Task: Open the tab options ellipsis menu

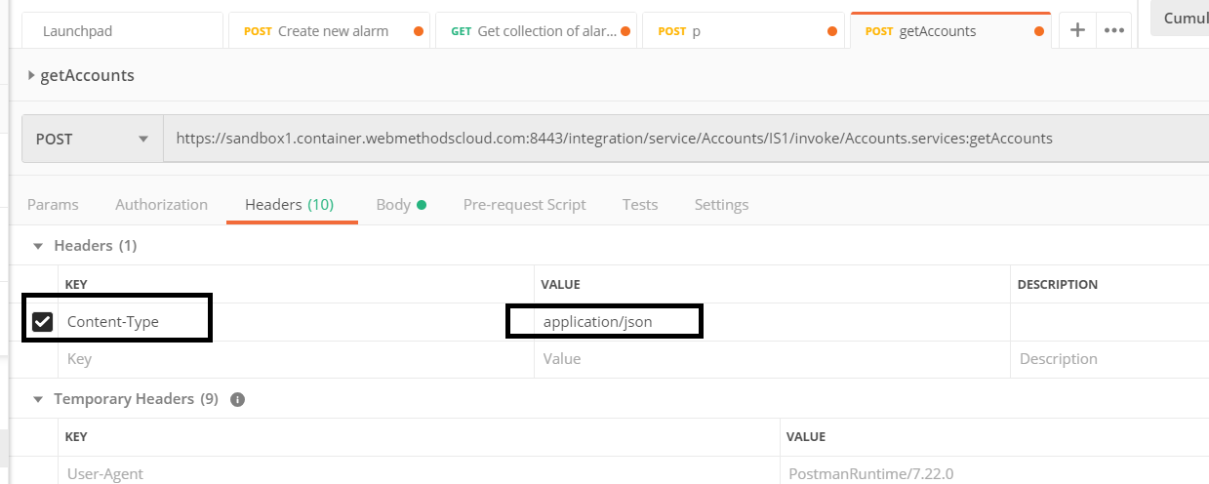Action: click(x=1113, y=30)
